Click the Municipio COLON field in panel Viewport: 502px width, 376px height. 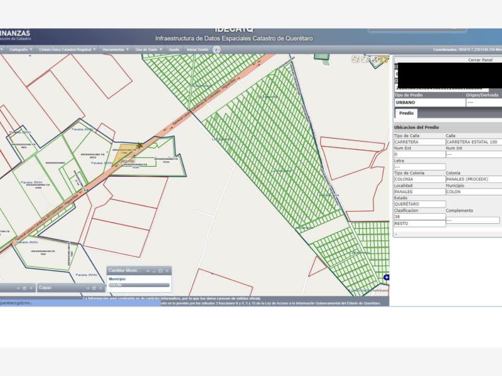coord(474,192)
